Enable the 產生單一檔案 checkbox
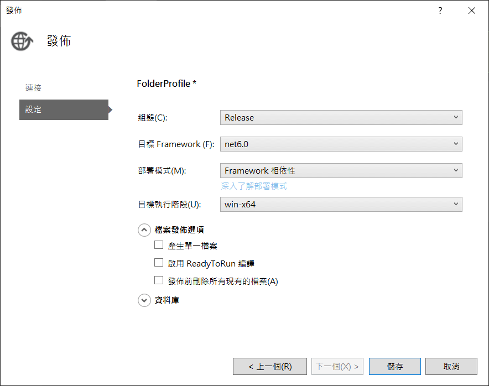This screenshot has height=386, width=489. (159, 245)
